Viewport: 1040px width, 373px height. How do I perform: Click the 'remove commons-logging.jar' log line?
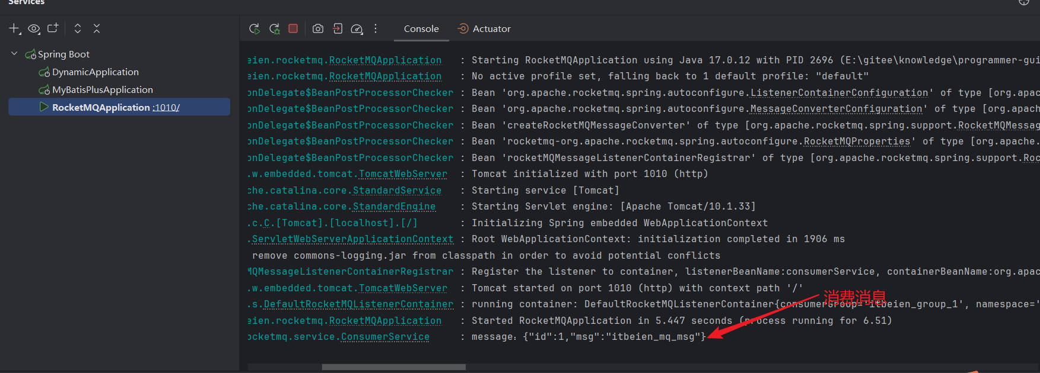[x=486, y=256]
